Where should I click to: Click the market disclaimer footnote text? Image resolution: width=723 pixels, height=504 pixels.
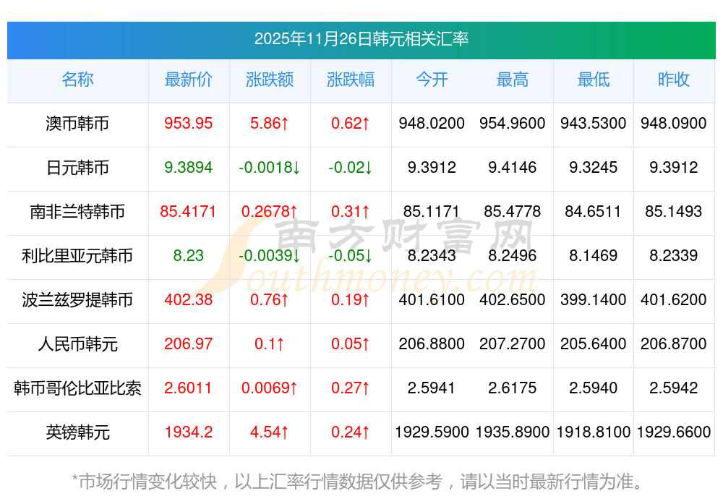[x=357, y=481]
